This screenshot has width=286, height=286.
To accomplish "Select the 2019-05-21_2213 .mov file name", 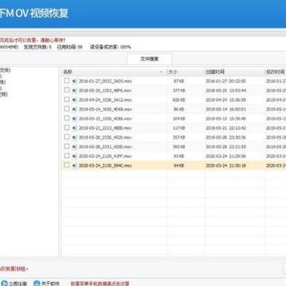I will [105, 128].
